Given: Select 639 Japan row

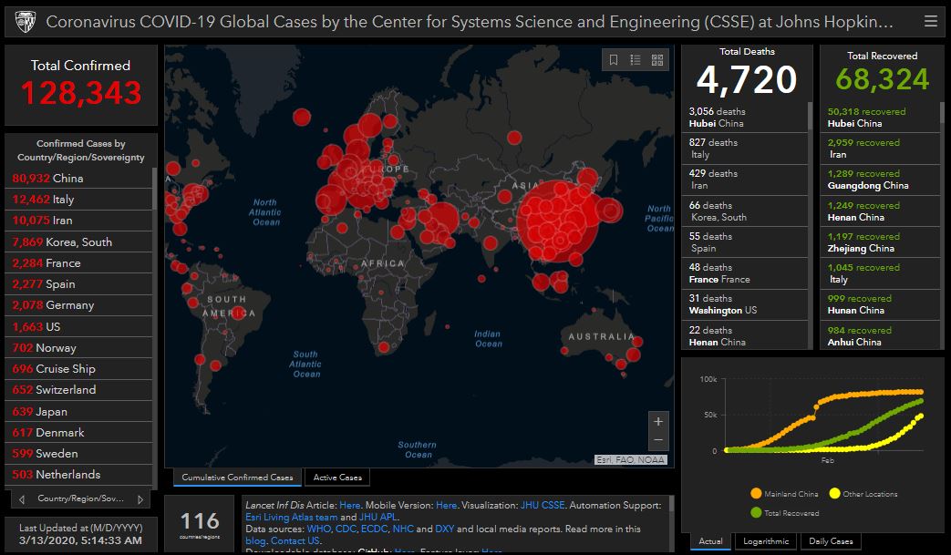Looking at the screenshot, I should [78, 411].
